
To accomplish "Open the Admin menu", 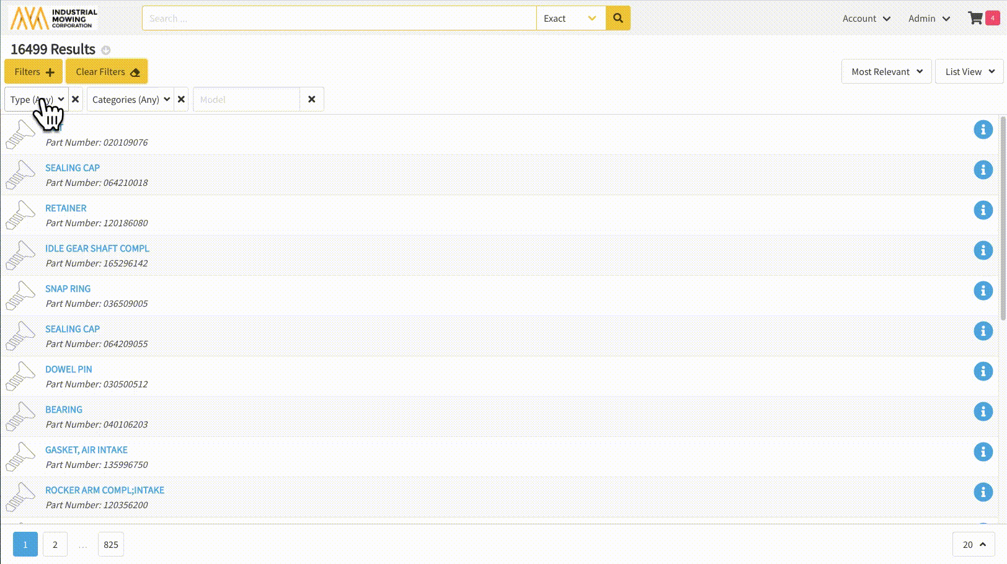I will click(929, 19).
